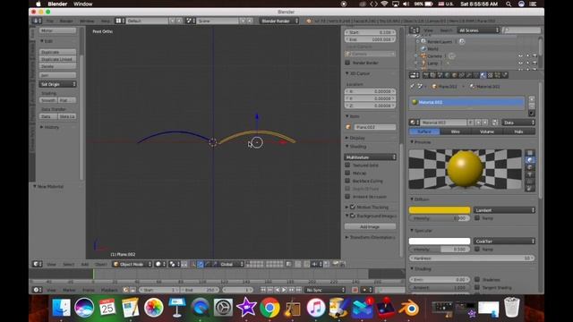The height and width of the screenshot is (322, 573).
Task: Open the Texture properties tab icon
Action: (x=491, y=75)
